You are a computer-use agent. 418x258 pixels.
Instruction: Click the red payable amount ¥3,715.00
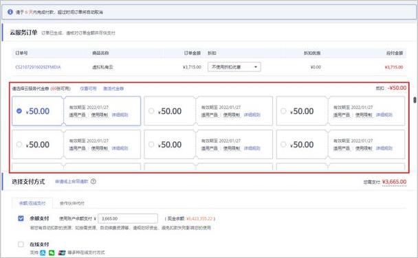394,67
